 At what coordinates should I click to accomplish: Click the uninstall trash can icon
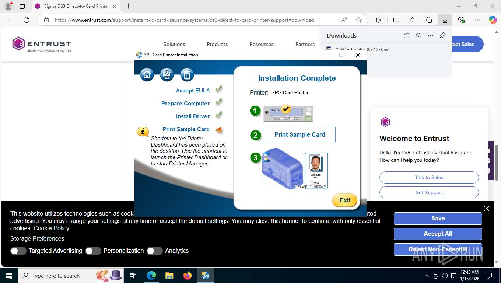coord(187,75)
